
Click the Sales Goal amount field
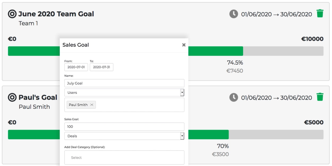(x=124, y=127)
